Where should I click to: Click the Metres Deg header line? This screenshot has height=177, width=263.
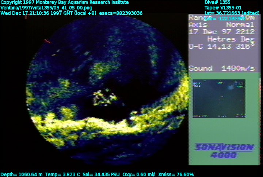pyautogui.click(x=231, y=39)
